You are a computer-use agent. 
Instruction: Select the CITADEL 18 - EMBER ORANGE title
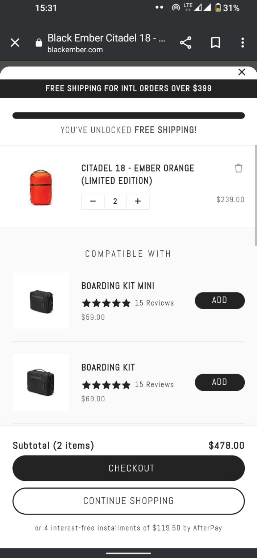point(138,168)
